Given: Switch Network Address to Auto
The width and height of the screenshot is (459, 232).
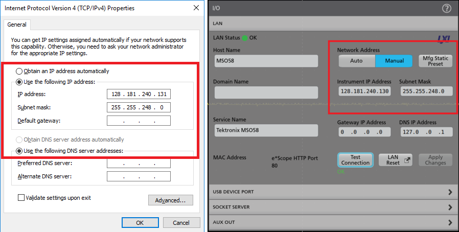Looking at the screenshot, I should (356, 61).
